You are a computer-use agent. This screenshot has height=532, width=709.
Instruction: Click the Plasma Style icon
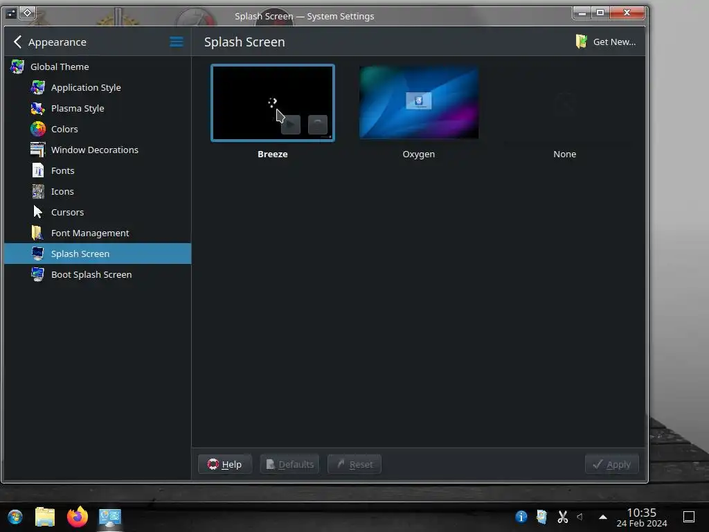tap(38, 108)
